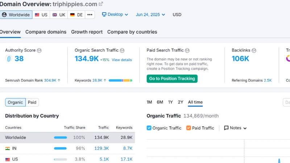
Task: Open Semrush Domain Rank 304.9K link
Action: coord(50,80)
